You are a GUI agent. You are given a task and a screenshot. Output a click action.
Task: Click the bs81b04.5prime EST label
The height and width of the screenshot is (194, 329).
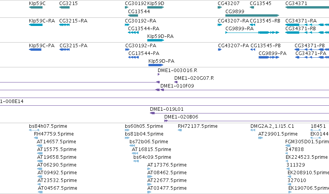(144, 134)
